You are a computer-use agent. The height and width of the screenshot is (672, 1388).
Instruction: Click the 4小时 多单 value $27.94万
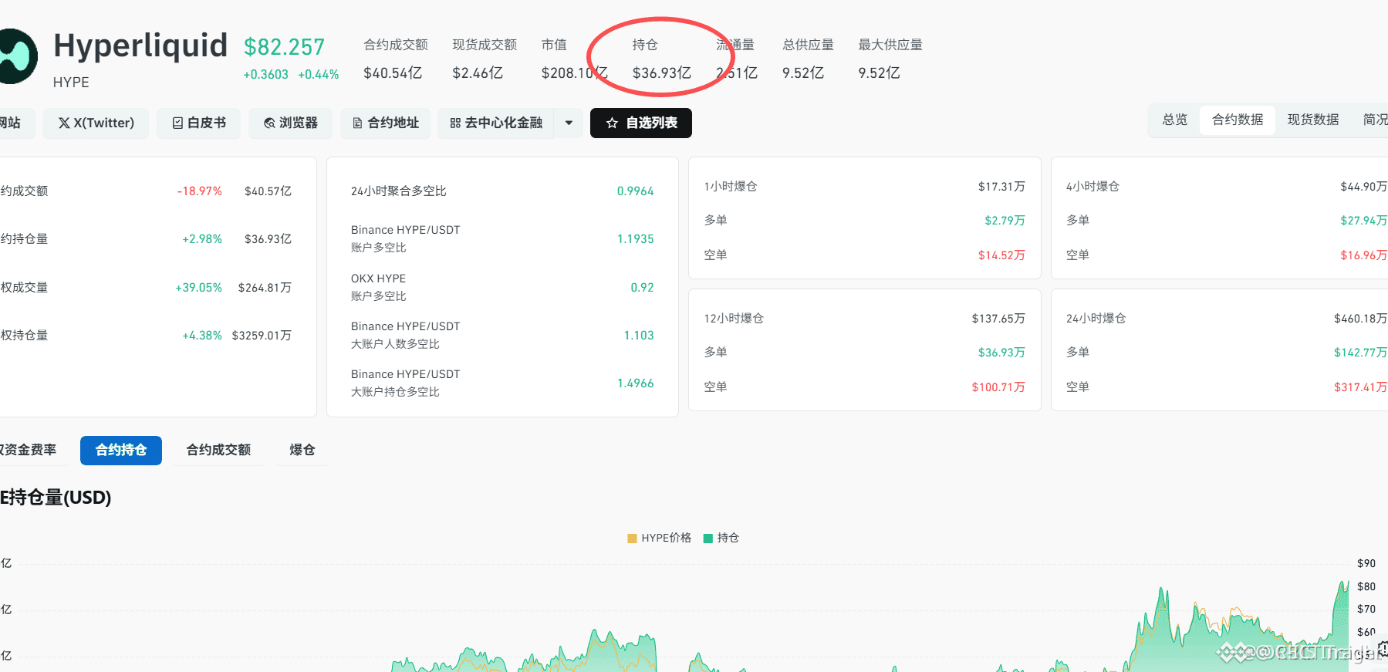click(1364, 221)
